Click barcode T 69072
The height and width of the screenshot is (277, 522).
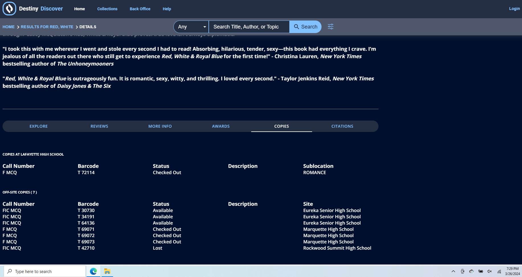coord(86,235)
